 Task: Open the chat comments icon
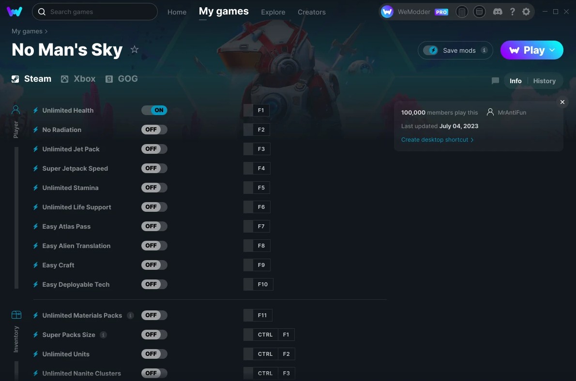[x=495, y=81]
